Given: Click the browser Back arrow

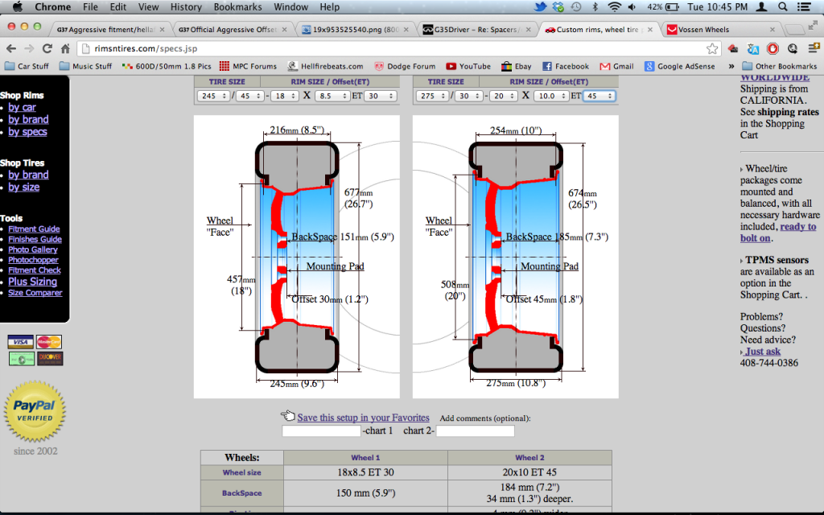Looking at the screenshot, I should 11,49.
